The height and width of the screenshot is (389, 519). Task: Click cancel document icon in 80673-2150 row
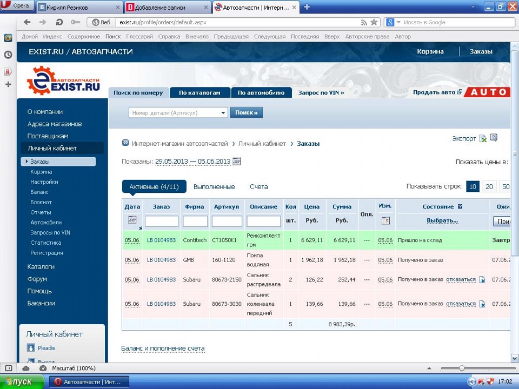pyautogui.click(x=482, y=280)
